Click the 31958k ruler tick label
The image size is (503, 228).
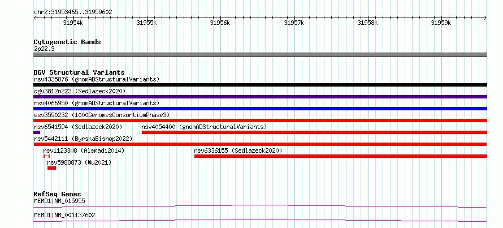[x=367, y=23]
